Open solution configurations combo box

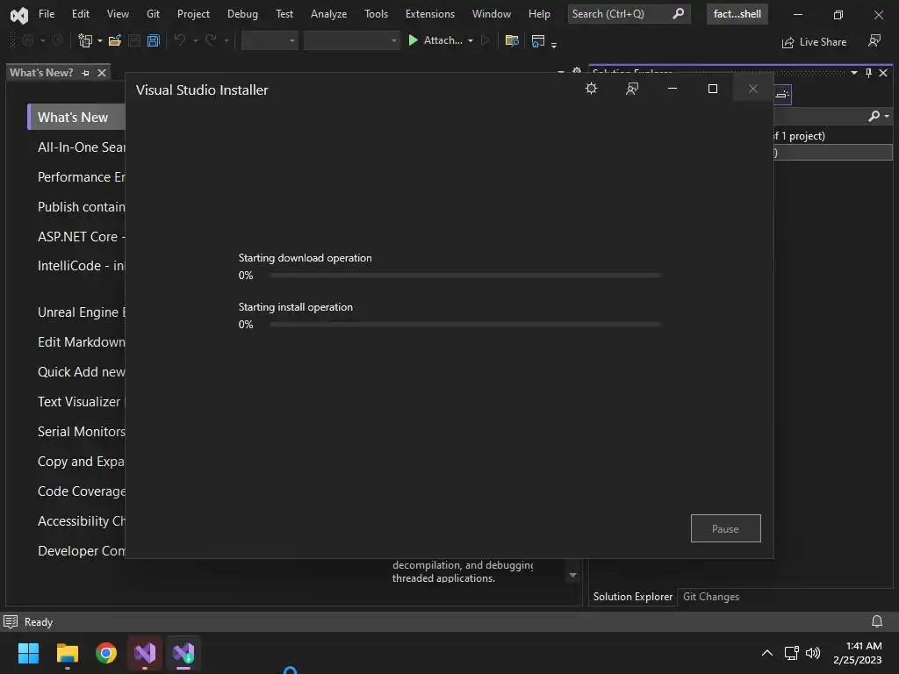pos(270,40)
